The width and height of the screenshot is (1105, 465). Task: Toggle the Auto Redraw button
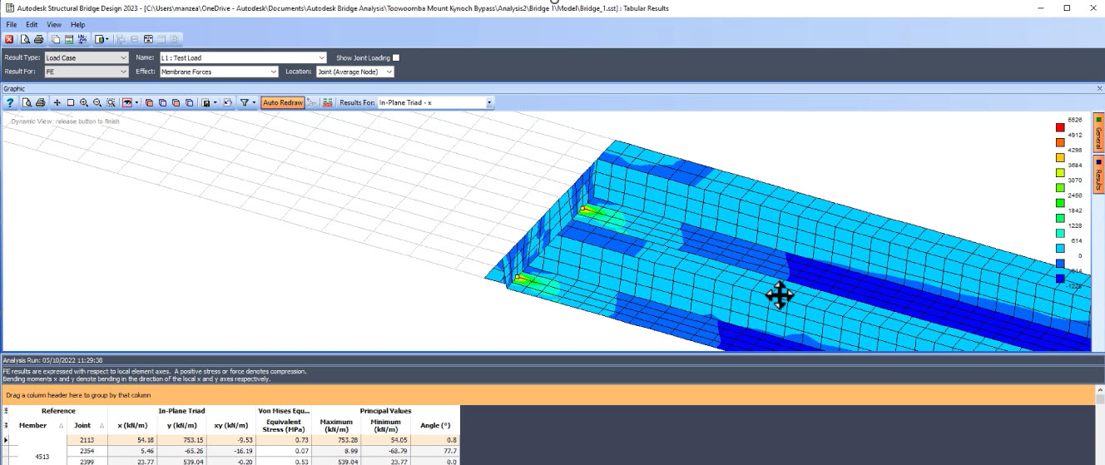tap(282, 102)
